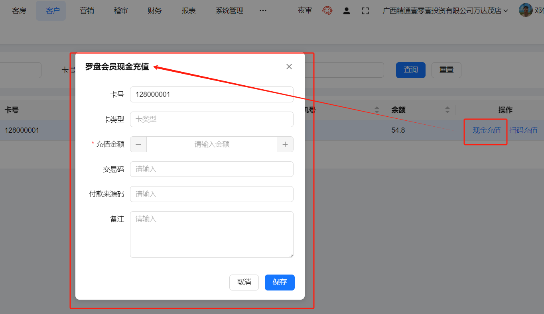
Task: Click the 扫码充值 link
Action: click(523, 130)
